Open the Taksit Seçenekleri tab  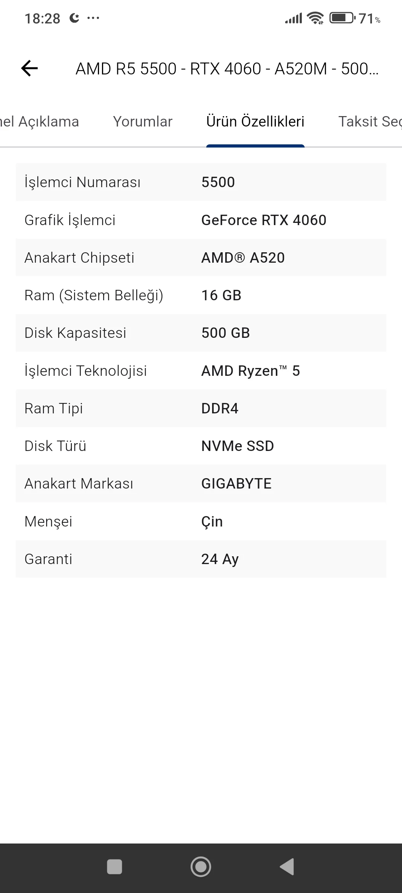(369, 122)
